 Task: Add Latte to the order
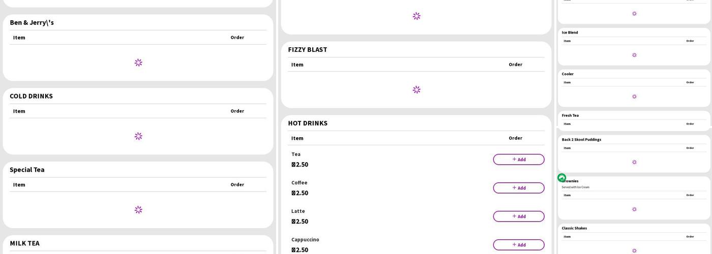518,216
